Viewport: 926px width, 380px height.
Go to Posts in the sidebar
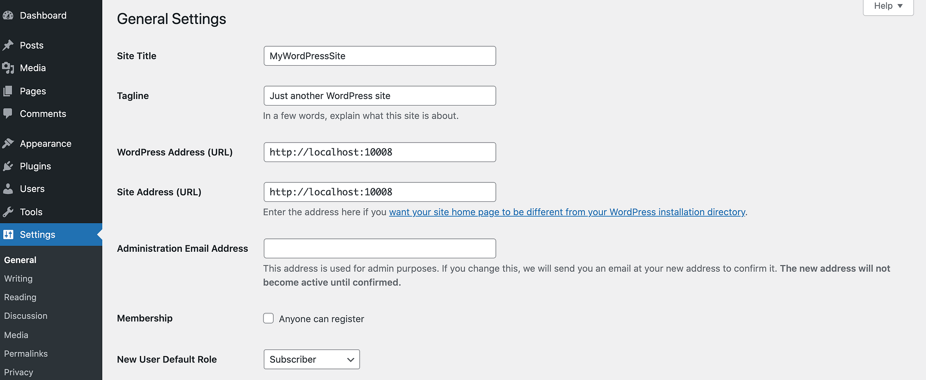point(31,45)
